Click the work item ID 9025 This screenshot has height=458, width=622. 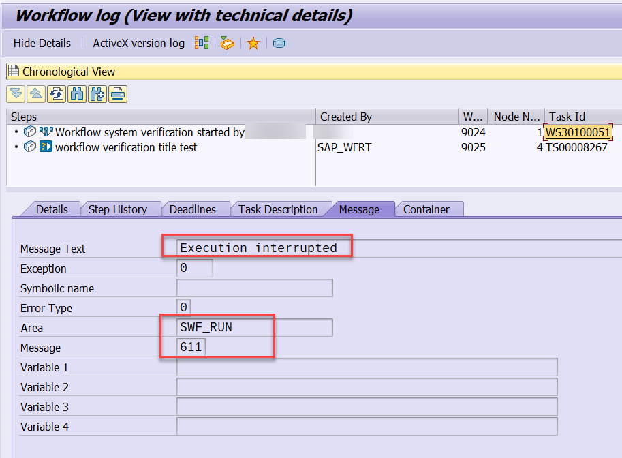coord(473,147)
